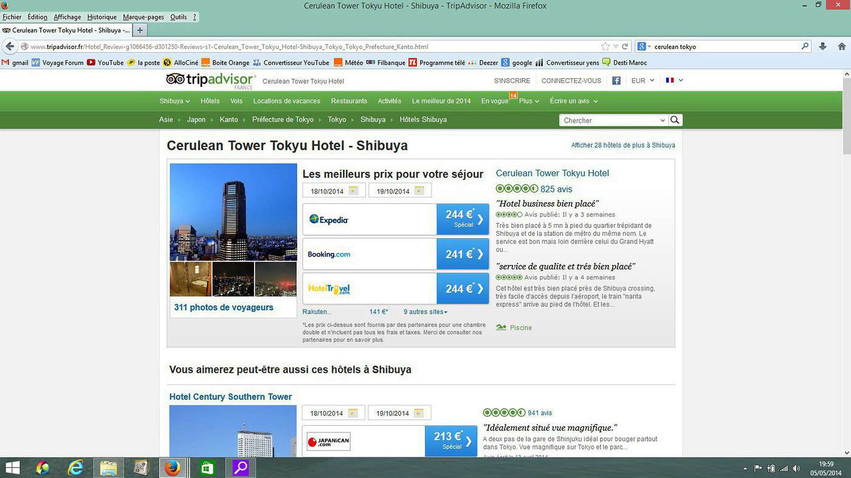Open the Marque-pages menu
Viewport: 851px width, 478px height.
(143, 17)
